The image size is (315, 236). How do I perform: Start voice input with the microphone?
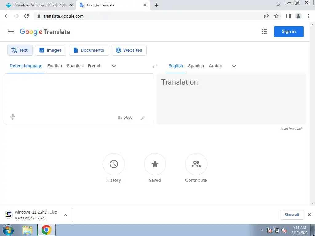click(12, 116)
